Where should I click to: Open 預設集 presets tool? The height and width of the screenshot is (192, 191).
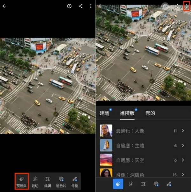(x=22, y=181)
